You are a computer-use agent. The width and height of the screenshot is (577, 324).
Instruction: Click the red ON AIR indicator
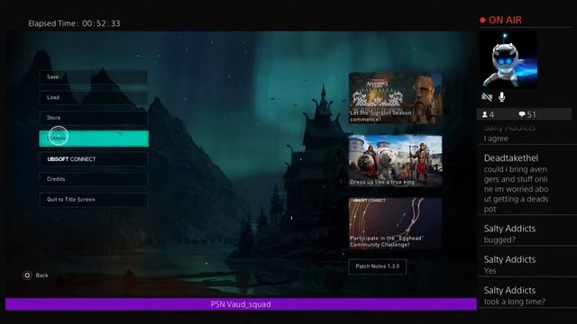[501, 20]
